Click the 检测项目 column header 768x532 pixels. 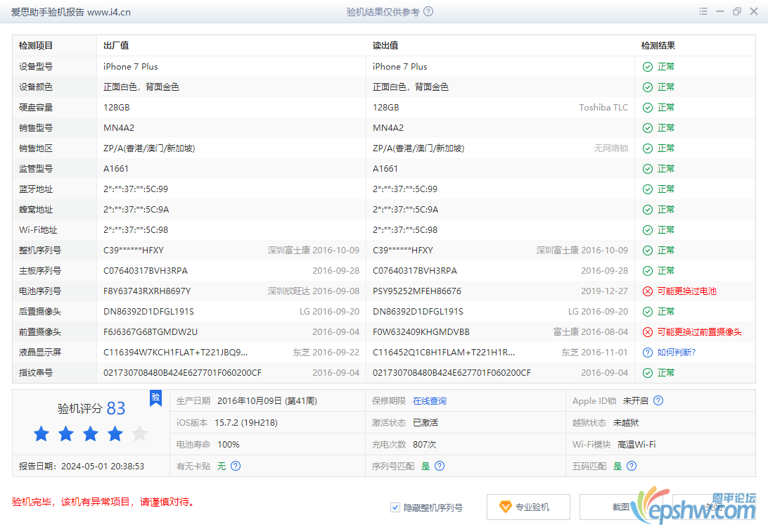pos(36,46)
